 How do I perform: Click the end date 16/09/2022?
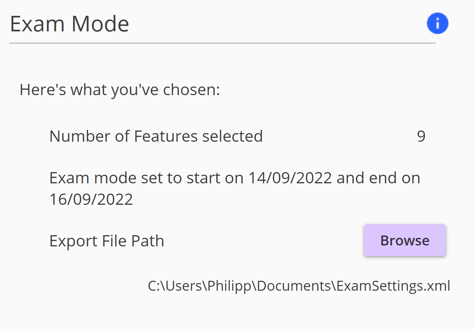(x=91, y=199)
